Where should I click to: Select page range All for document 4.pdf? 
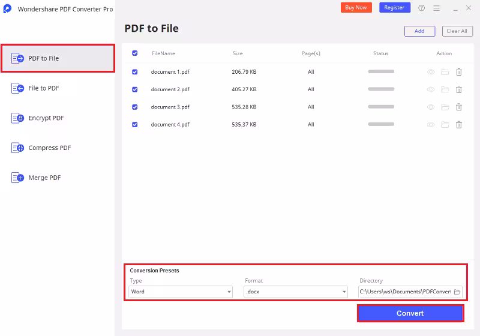(311, 125)
